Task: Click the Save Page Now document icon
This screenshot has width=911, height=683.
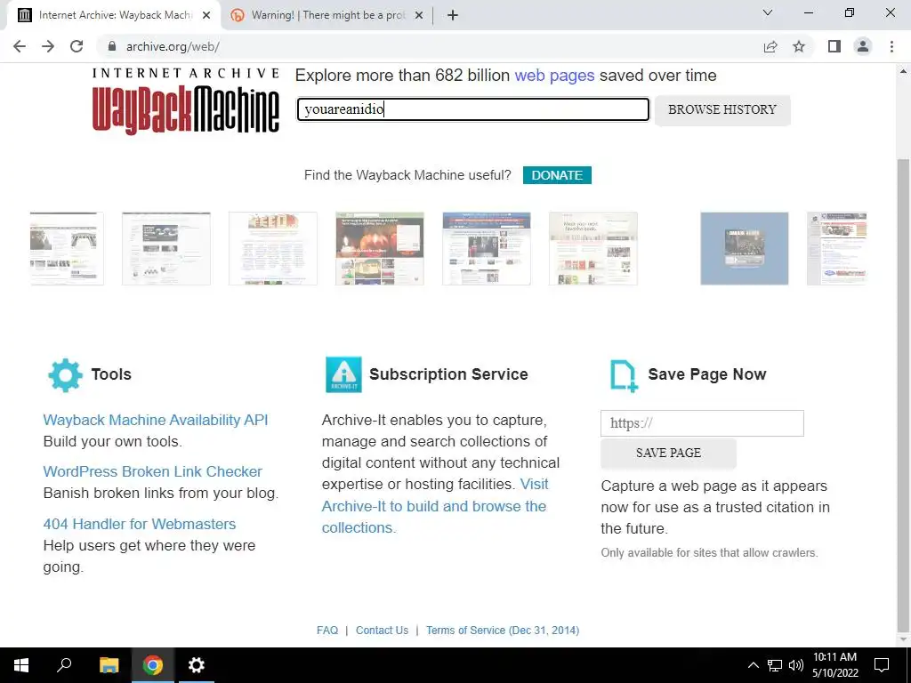Action: click(x=624, y=376)
